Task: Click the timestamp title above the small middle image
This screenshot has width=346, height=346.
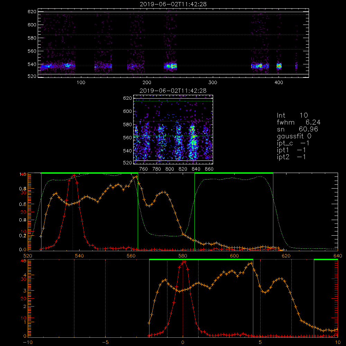Action: (173, 91)
